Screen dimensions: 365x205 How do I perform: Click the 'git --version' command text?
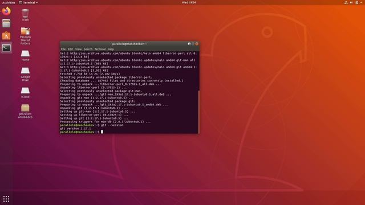[112, 125]
